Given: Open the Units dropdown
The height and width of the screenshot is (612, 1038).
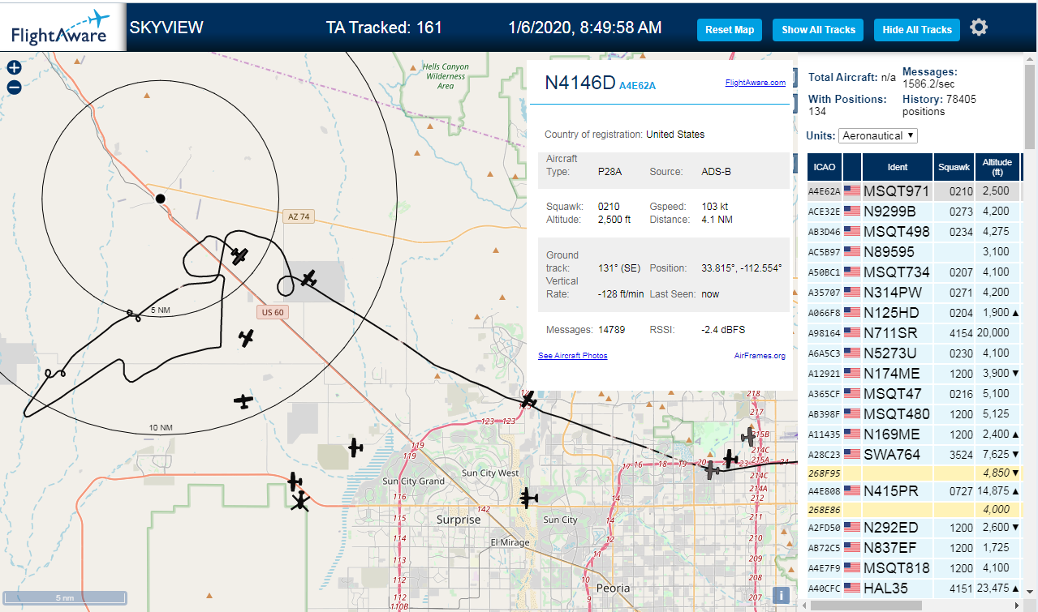Looking at the screenshot, I should pos(878,135).
